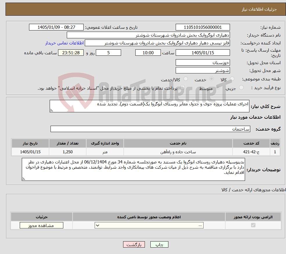Screen dimensions: 286x254
Task: Click the جزئیات اطلاعات نیاز page title
Action: pos(259,9)
